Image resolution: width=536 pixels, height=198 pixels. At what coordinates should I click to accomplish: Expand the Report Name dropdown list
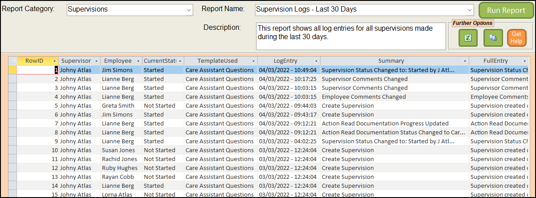click(x=470, y=9)
